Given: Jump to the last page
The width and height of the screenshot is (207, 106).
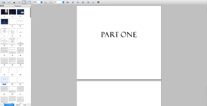Looking at the screenshot, I should click(x=83, y=2).
